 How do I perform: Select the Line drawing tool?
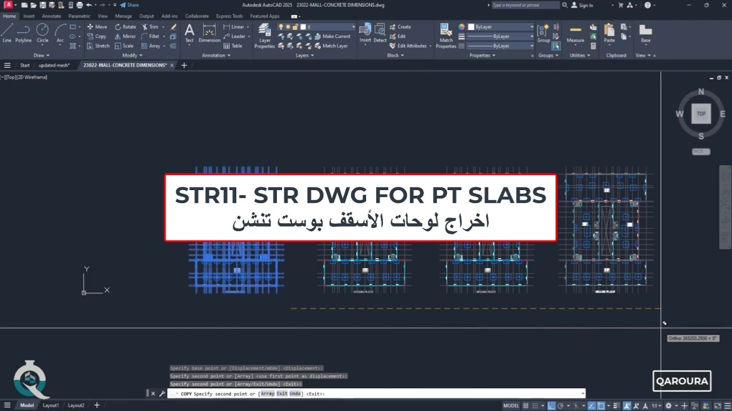7,33
